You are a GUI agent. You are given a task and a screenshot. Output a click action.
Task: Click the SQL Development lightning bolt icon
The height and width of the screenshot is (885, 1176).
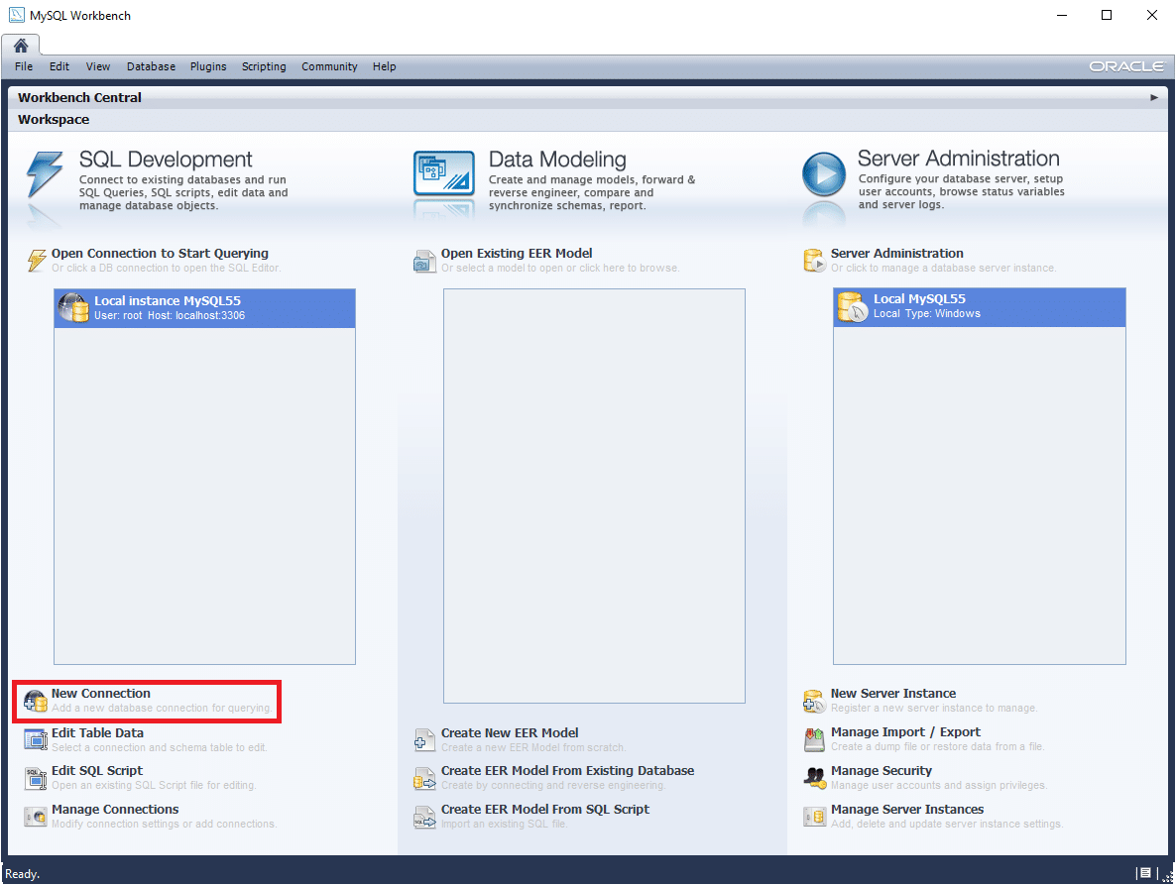pos(45,174)
